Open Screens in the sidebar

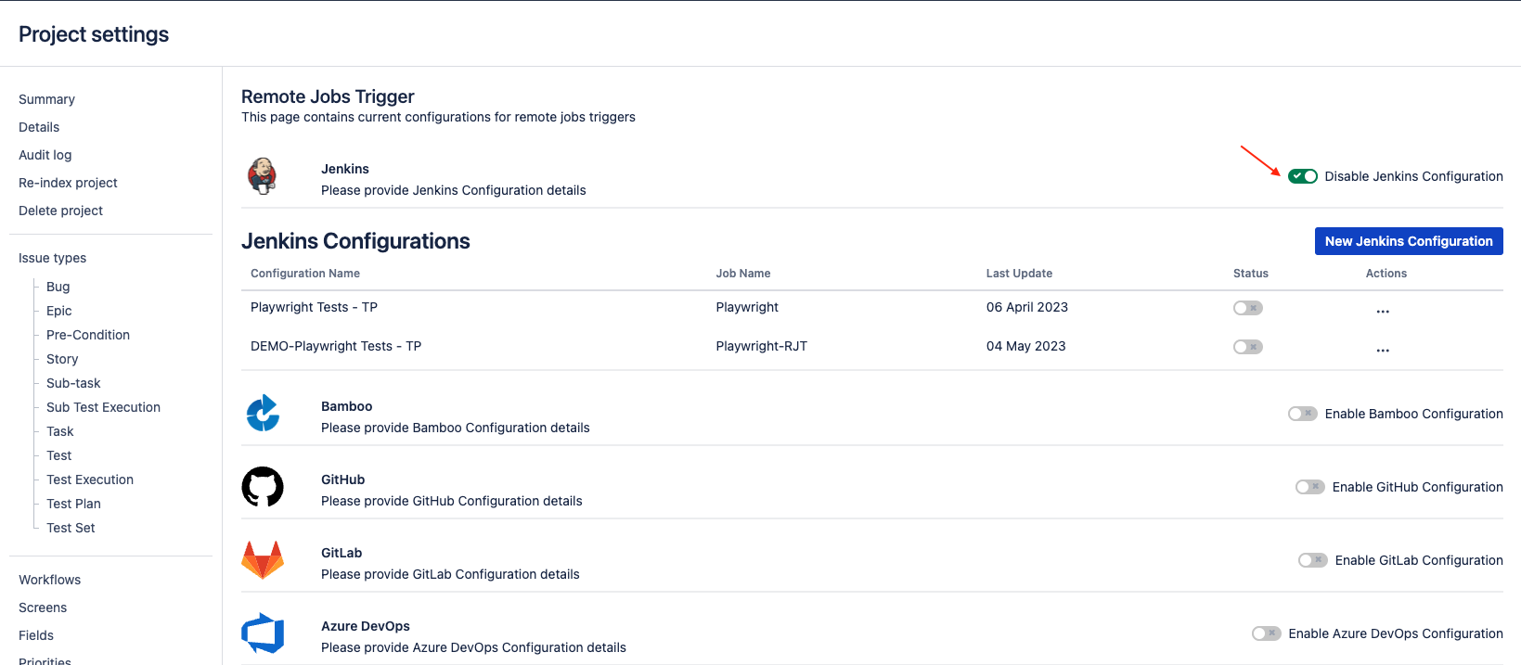(43, 607)
